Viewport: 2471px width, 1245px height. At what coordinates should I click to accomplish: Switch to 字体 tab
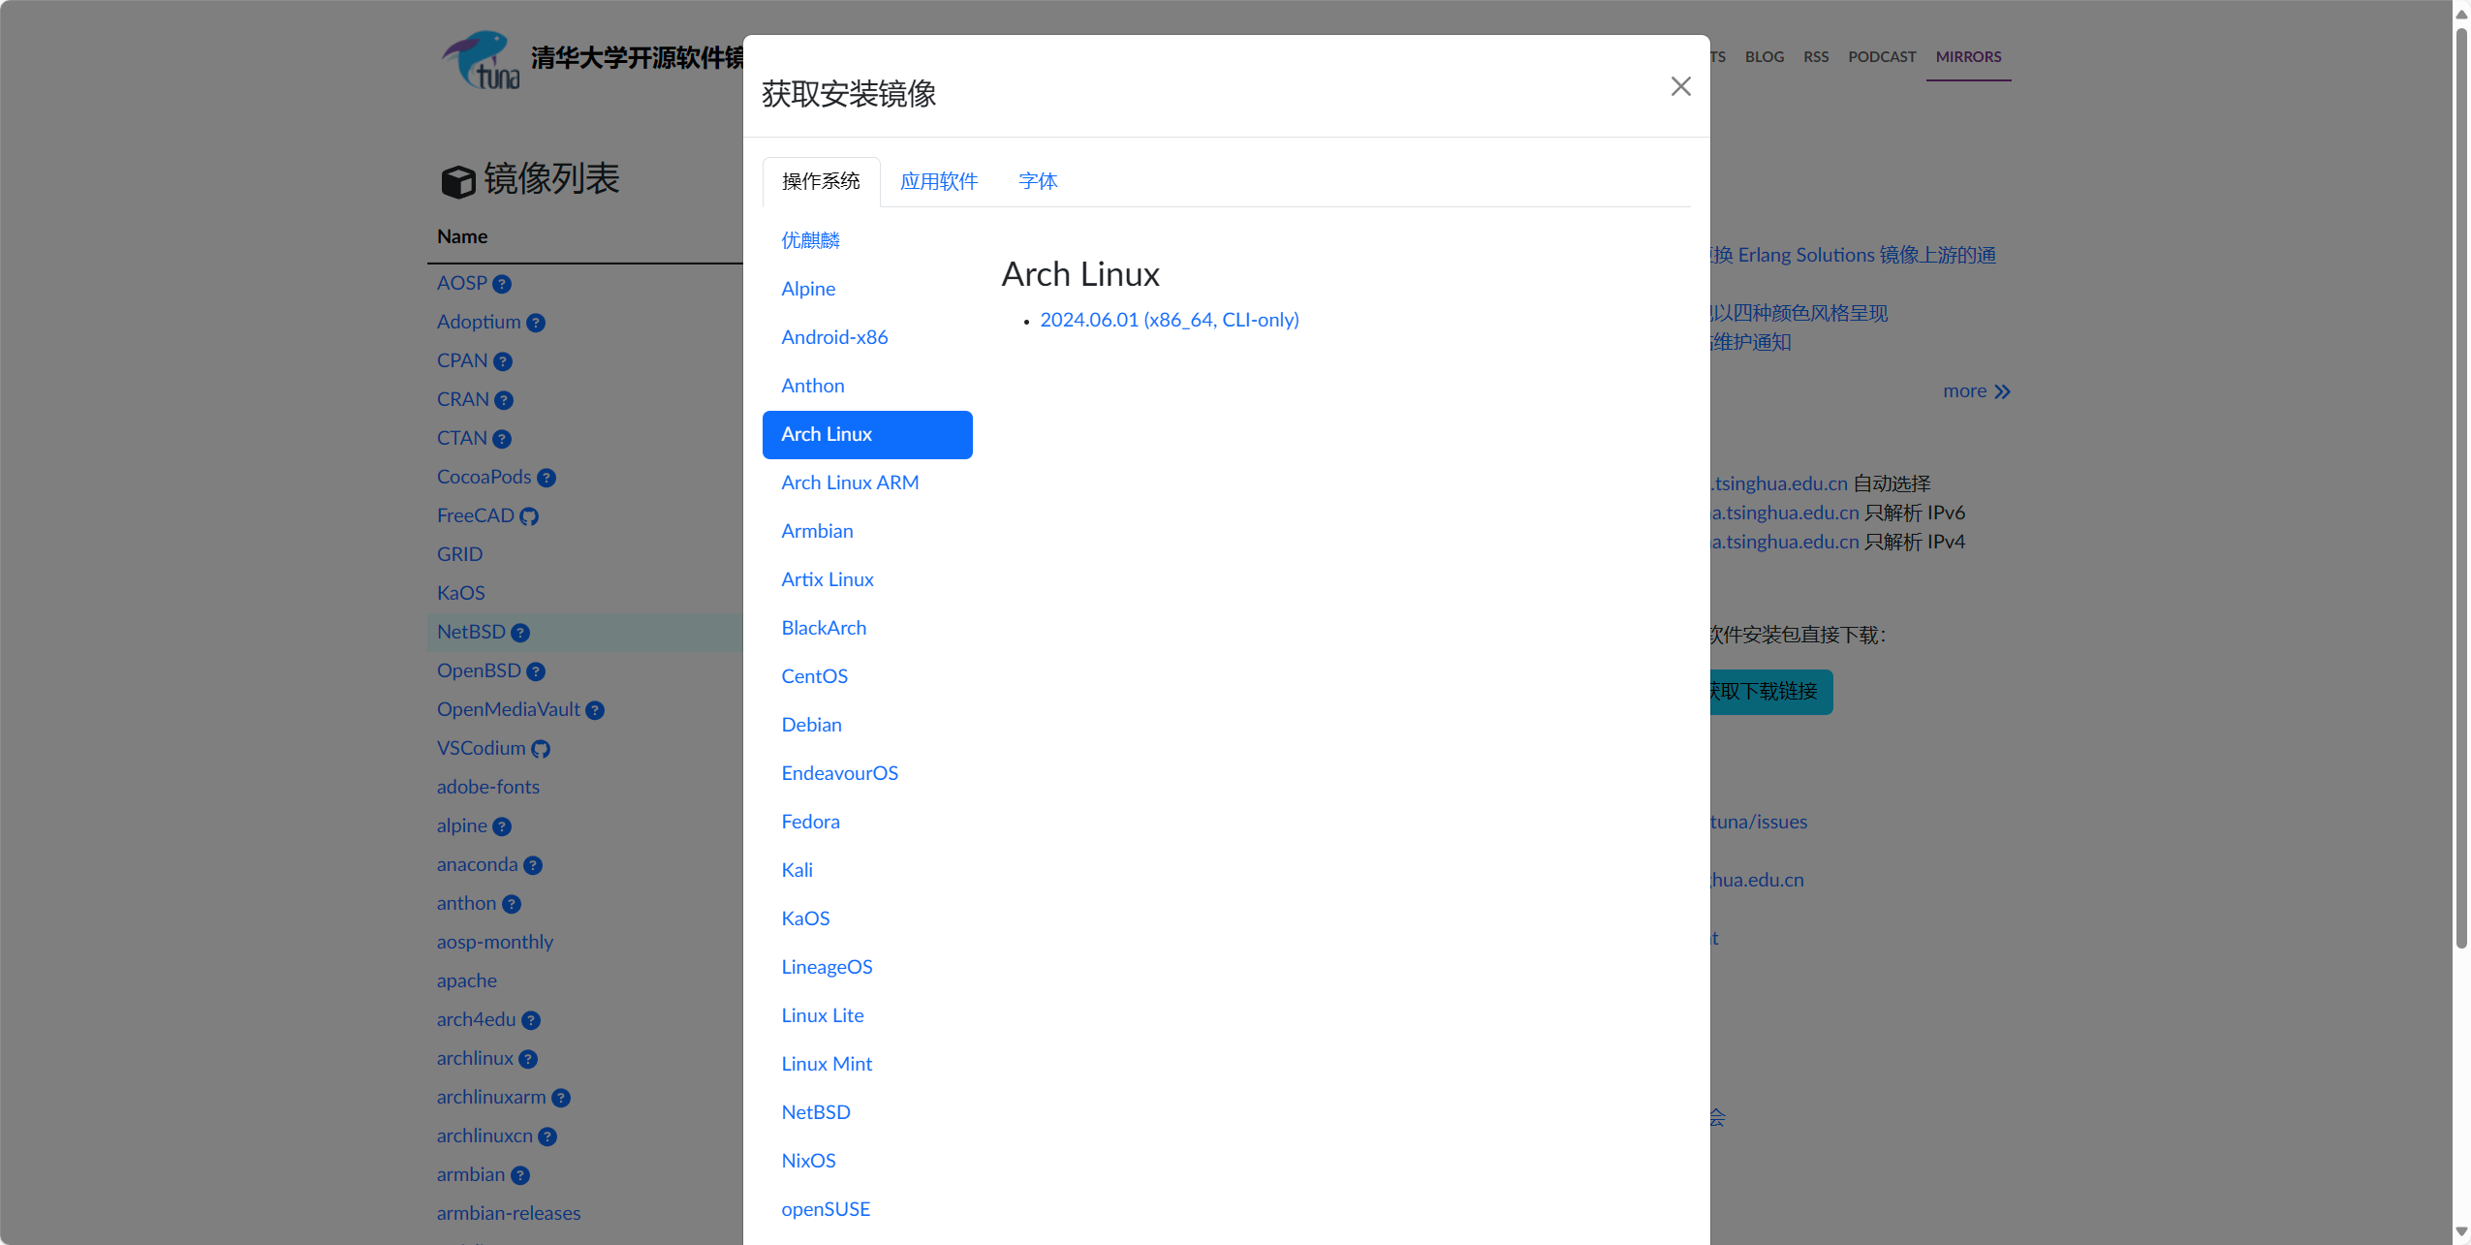point(1037,181)
